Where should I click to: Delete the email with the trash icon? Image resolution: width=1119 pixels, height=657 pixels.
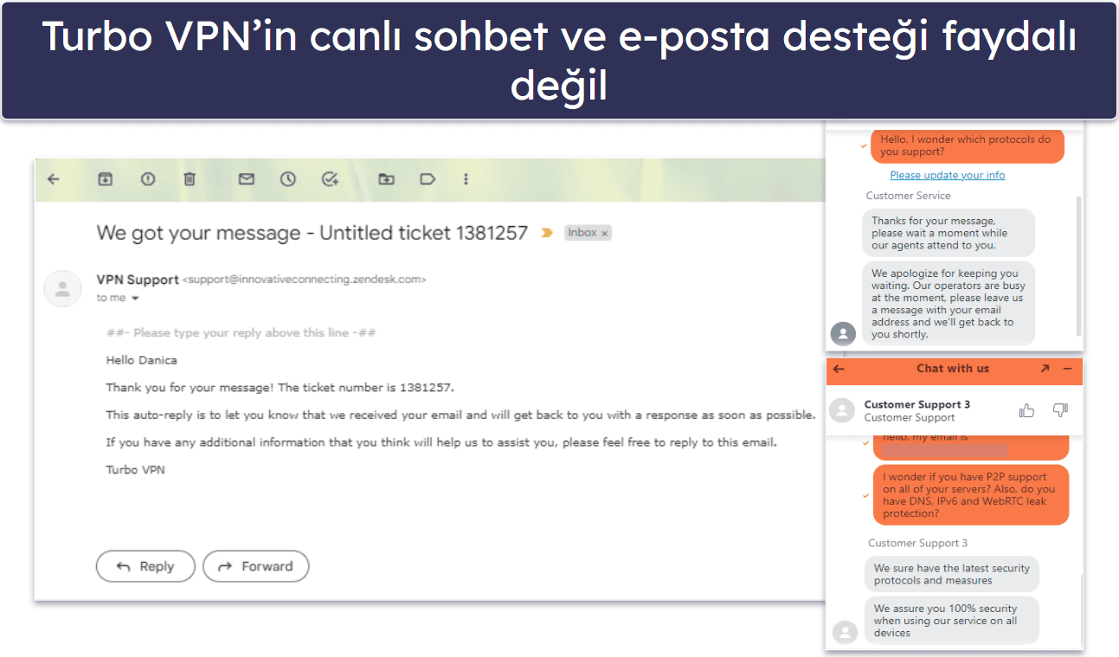tap(190, 179)
